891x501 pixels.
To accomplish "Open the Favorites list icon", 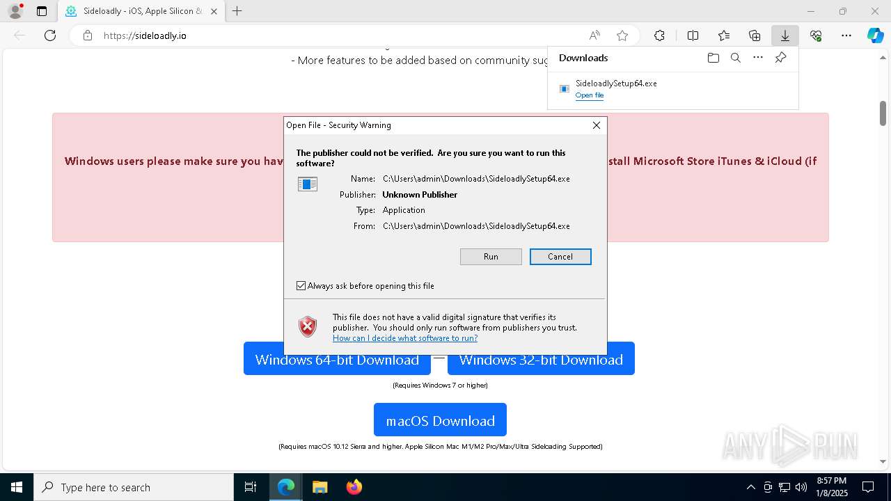I will [x=724, y=35].
